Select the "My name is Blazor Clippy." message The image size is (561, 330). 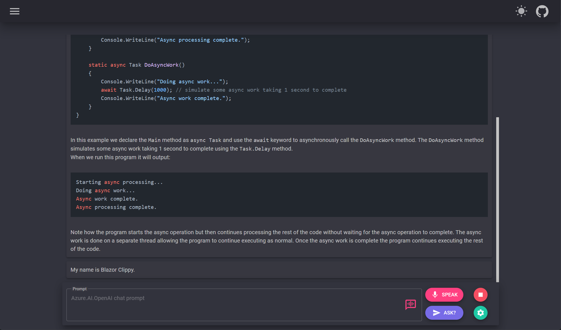[x=103, y=270]
